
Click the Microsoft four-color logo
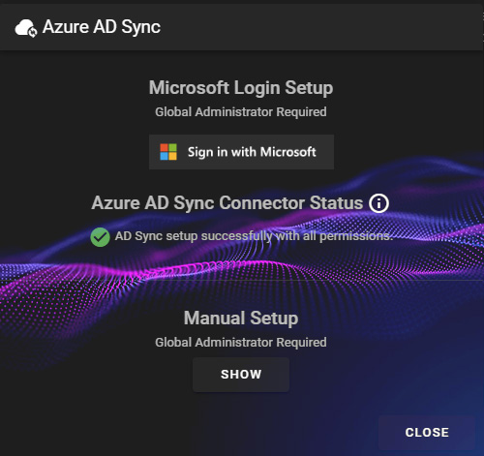168,152
